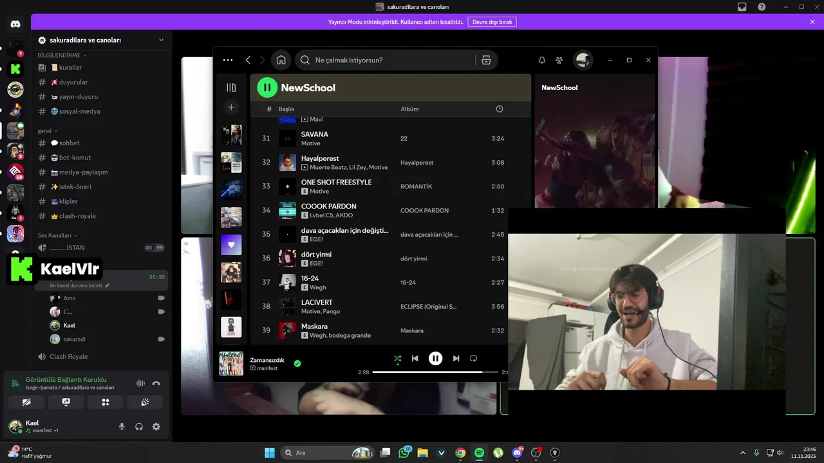Screen dimensions: 824x463
Task: Pause the NewSchool playlist with the green button
Action: [267, 87]
